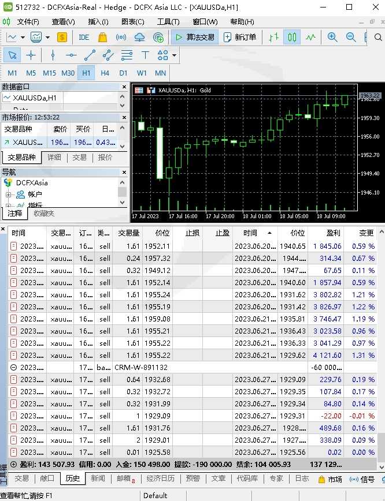The width and height of the screenshot is (385, 501).
Task: Open the 文件(F) menu
Action: click(28, 22)
